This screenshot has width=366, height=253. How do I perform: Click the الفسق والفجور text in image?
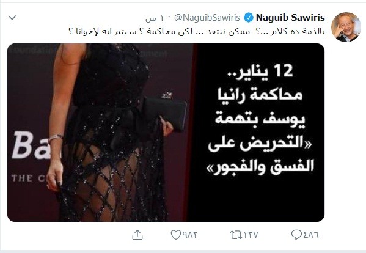coord(260,166)
